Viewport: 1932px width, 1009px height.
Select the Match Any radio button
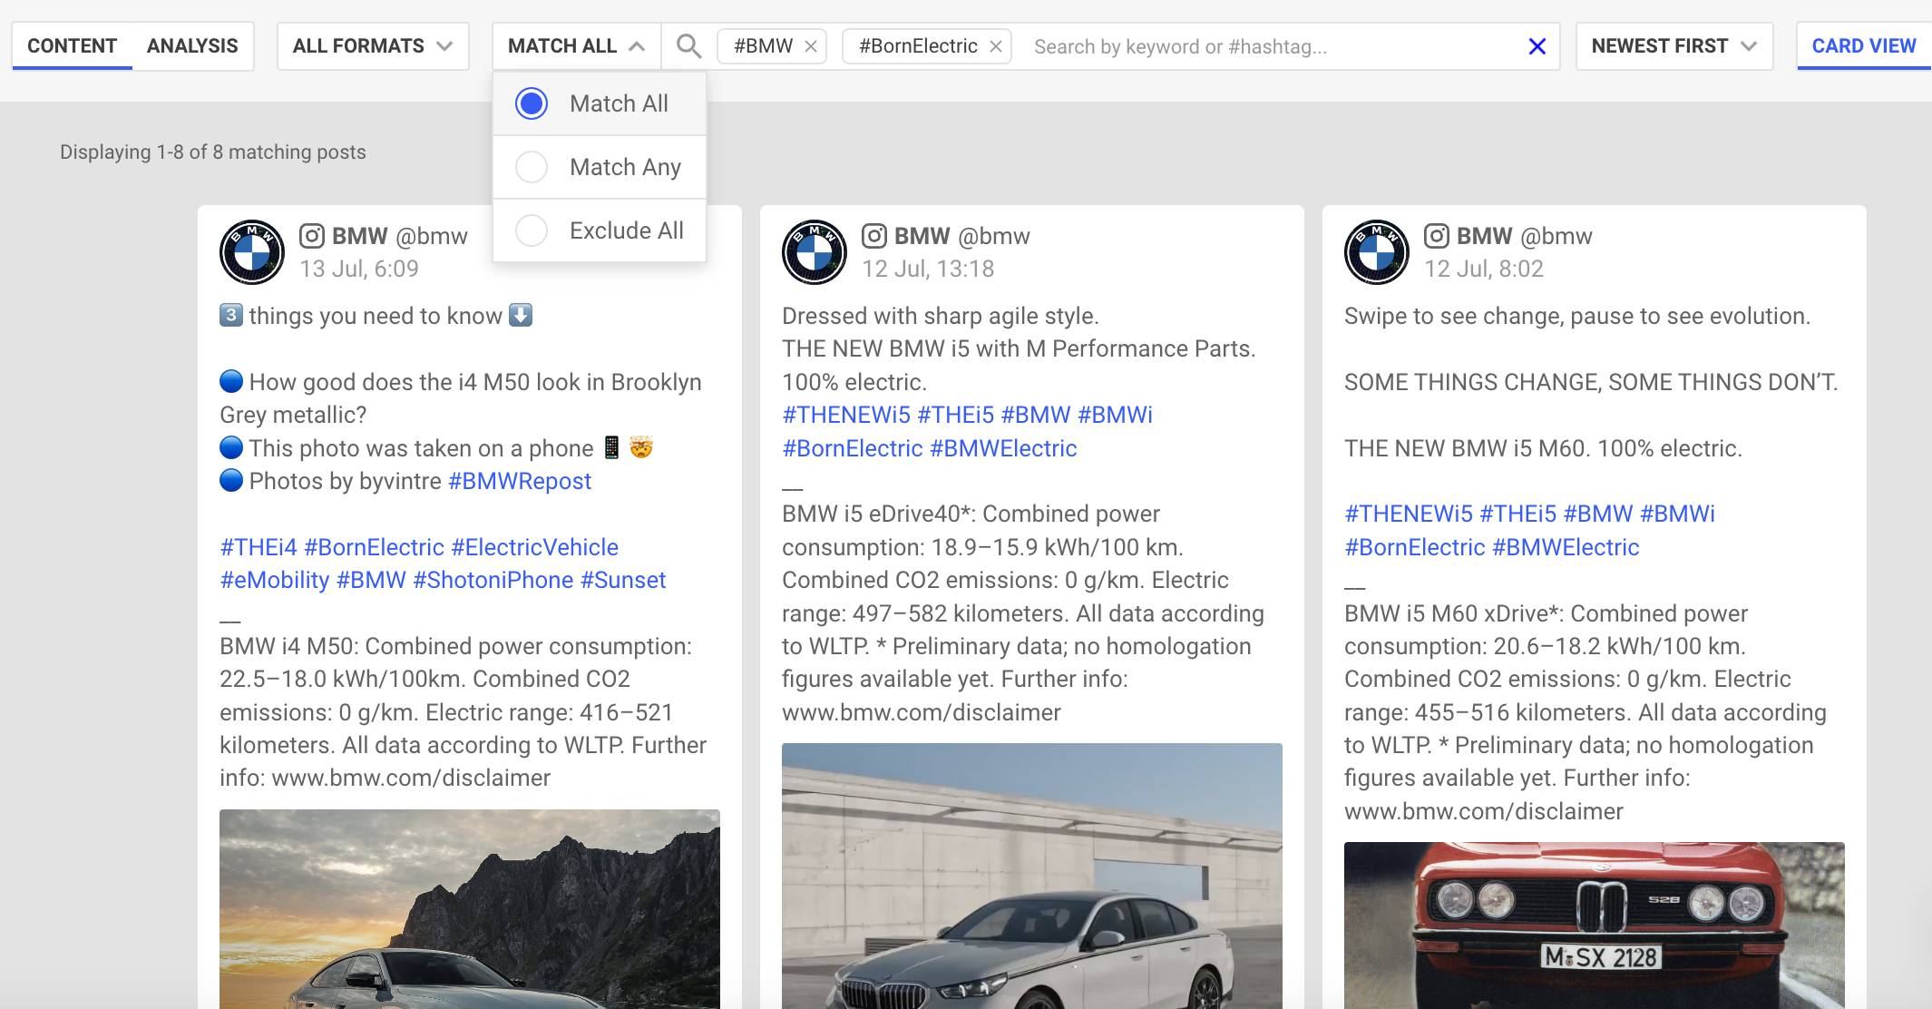(531, 166)
